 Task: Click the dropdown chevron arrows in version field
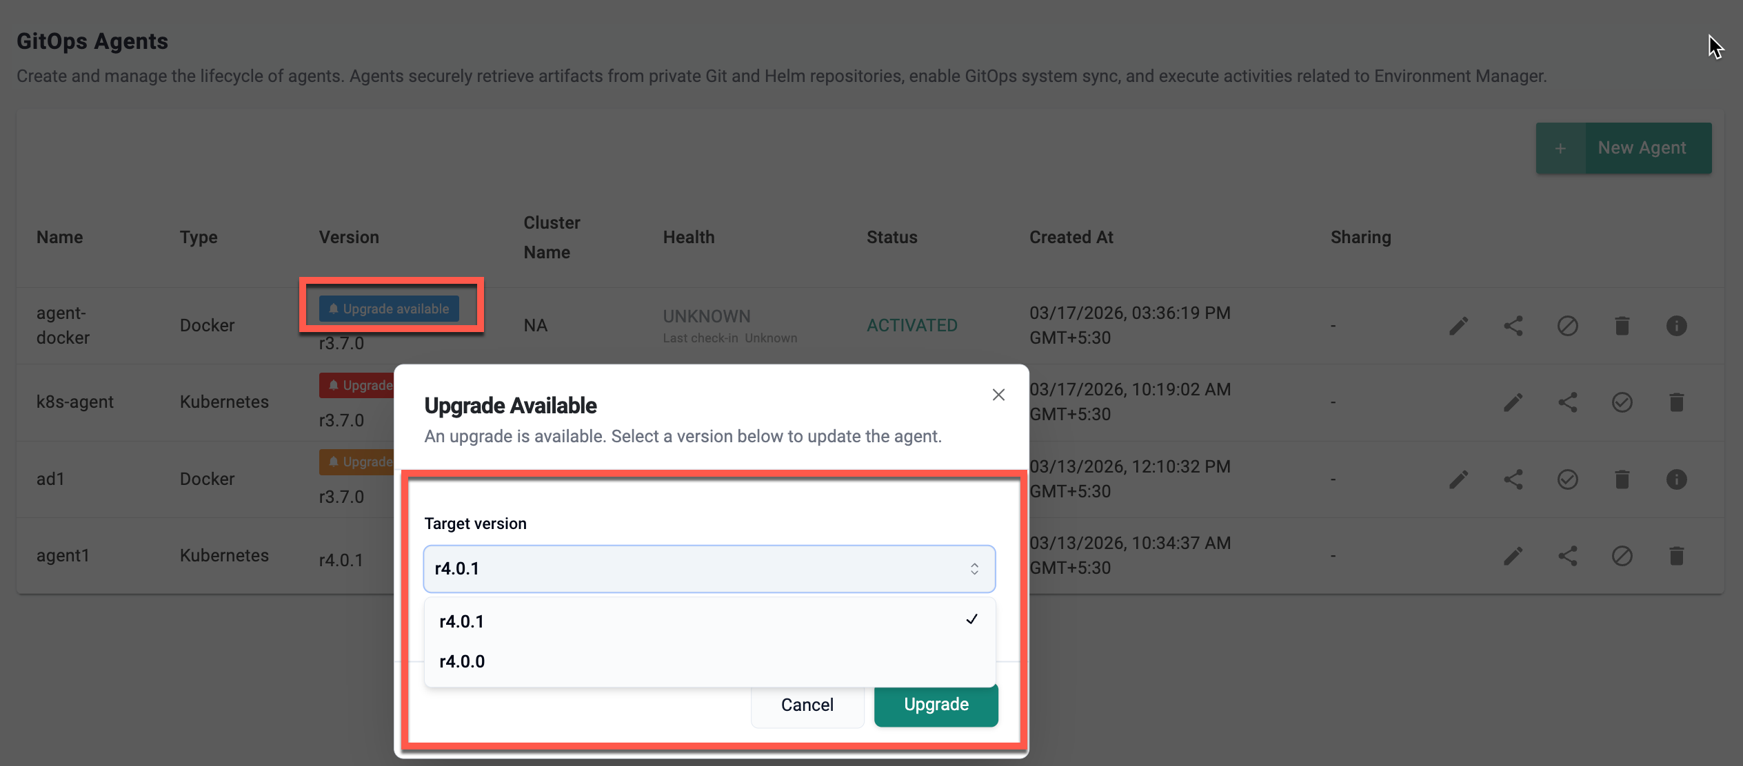pyautogui.click(x=974, y=569)
